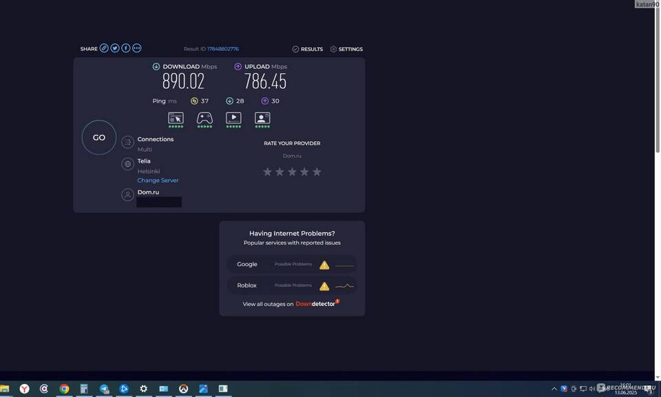Open more share options ellipsis icon
The width and height of the screenshot is (661, 397).
(136, 48)
